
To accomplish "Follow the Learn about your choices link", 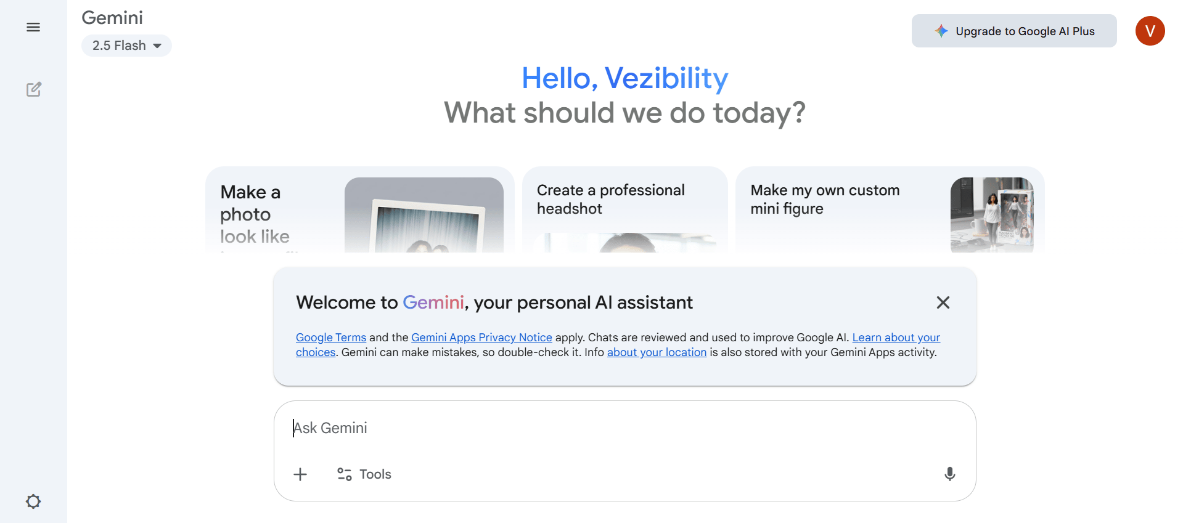I will point(896,338).
